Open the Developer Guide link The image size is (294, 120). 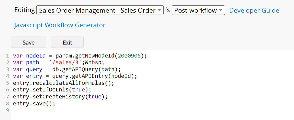[x=254, y=10]
